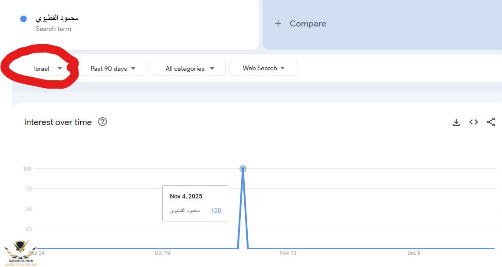Change the Web Search type dropdown
This screenshot has height=267, width=502.
(263, 68)
